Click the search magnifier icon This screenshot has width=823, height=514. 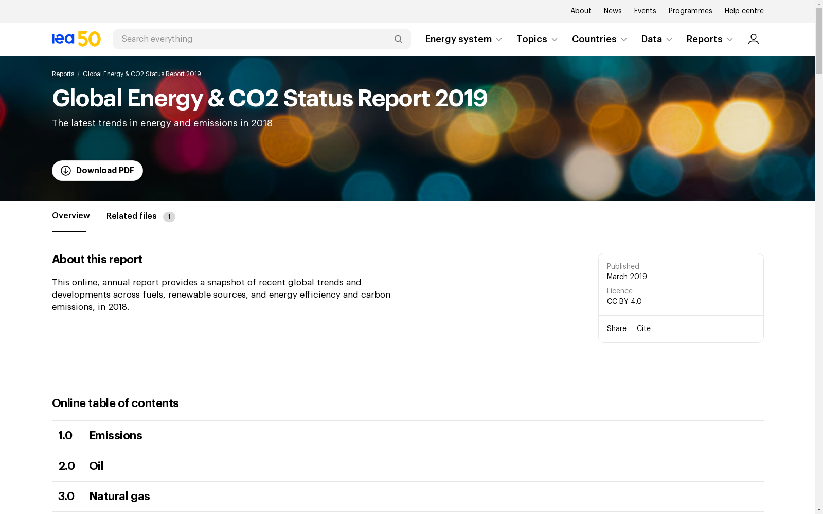[398, 39]
